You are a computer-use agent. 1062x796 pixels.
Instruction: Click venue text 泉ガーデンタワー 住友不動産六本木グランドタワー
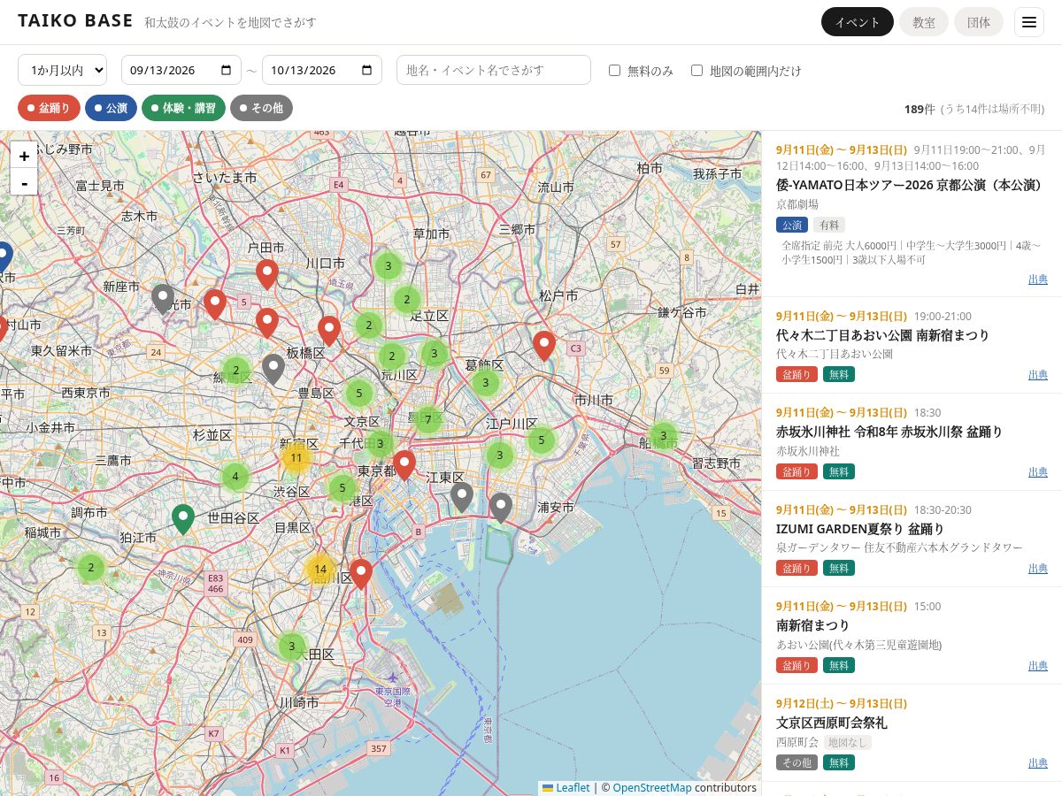point(899,547)
